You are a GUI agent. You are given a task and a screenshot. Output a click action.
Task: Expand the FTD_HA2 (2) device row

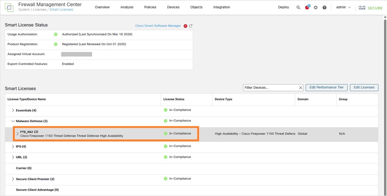point(17,133)
